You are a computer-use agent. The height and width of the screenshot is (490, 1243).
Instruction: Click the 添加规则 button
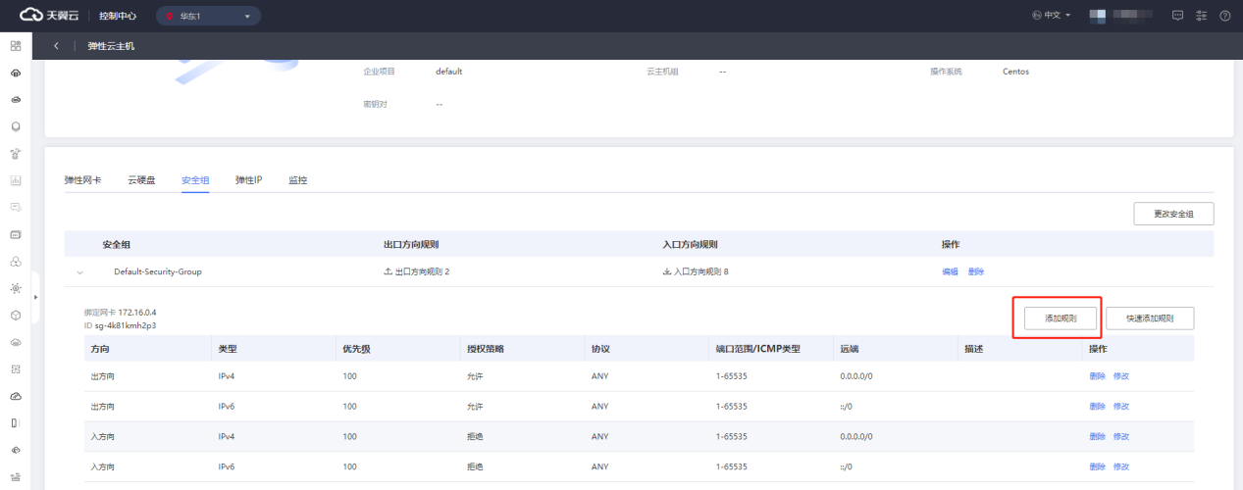(1060, 318)
